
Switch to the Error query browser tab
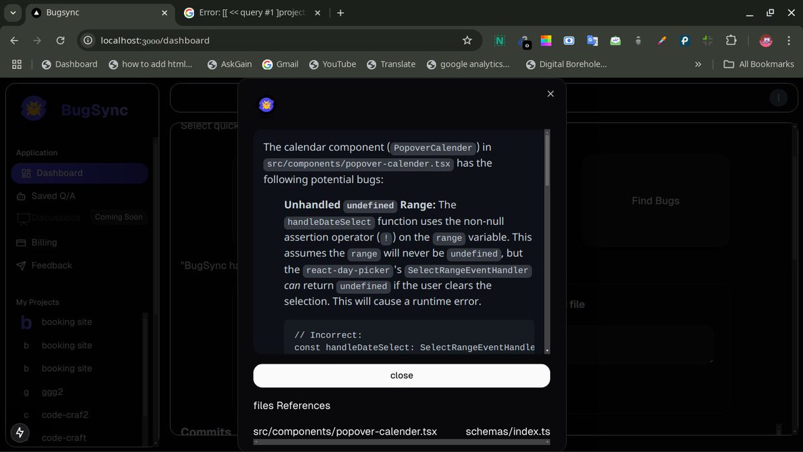(x=248, y=12)
